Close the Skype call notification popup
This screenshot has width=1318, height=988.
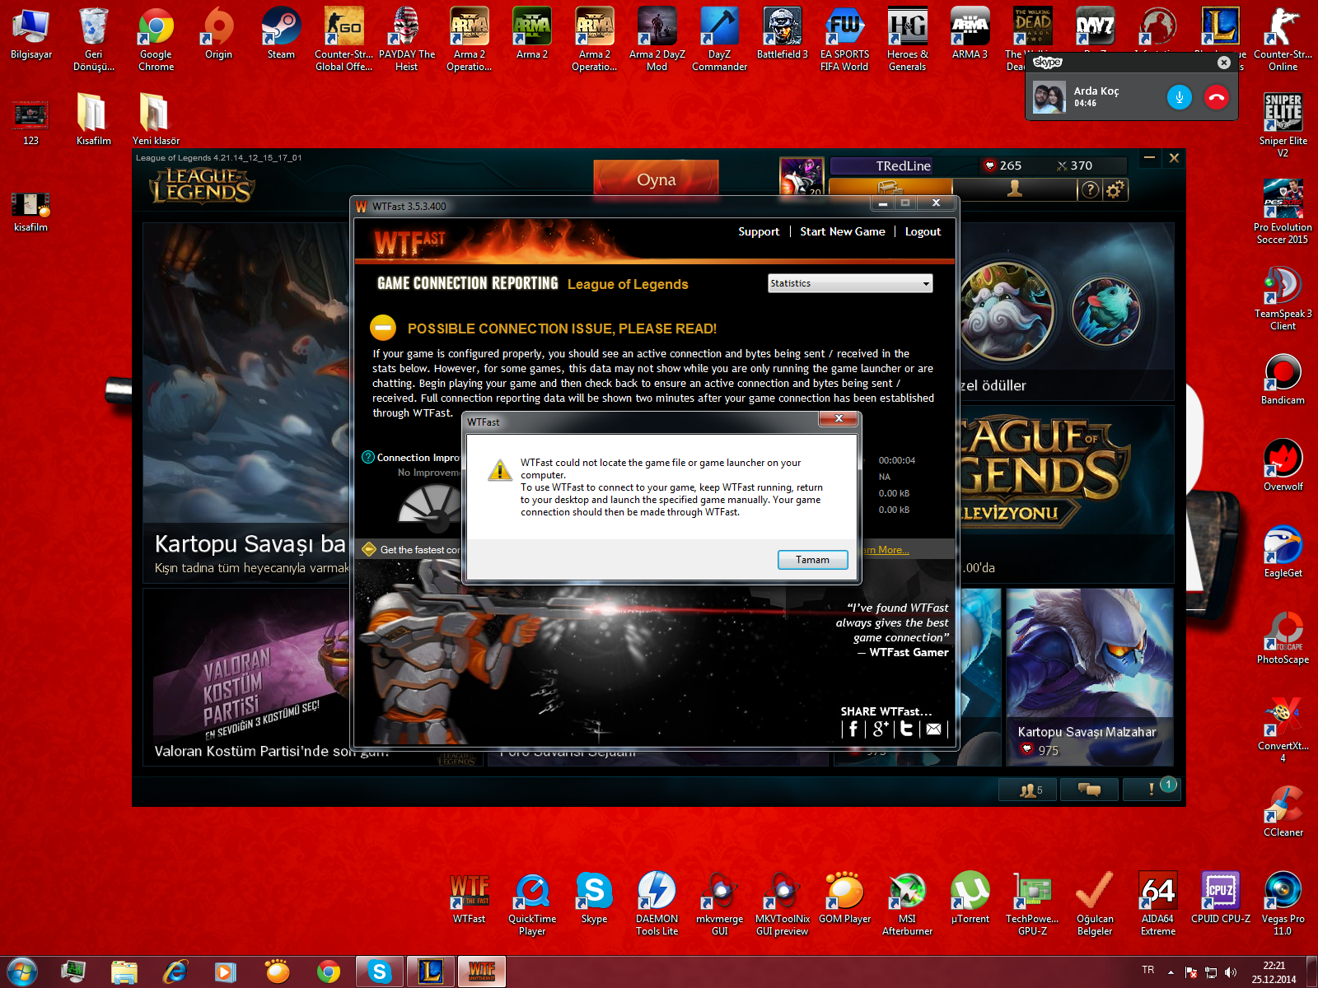point(1223,63)
